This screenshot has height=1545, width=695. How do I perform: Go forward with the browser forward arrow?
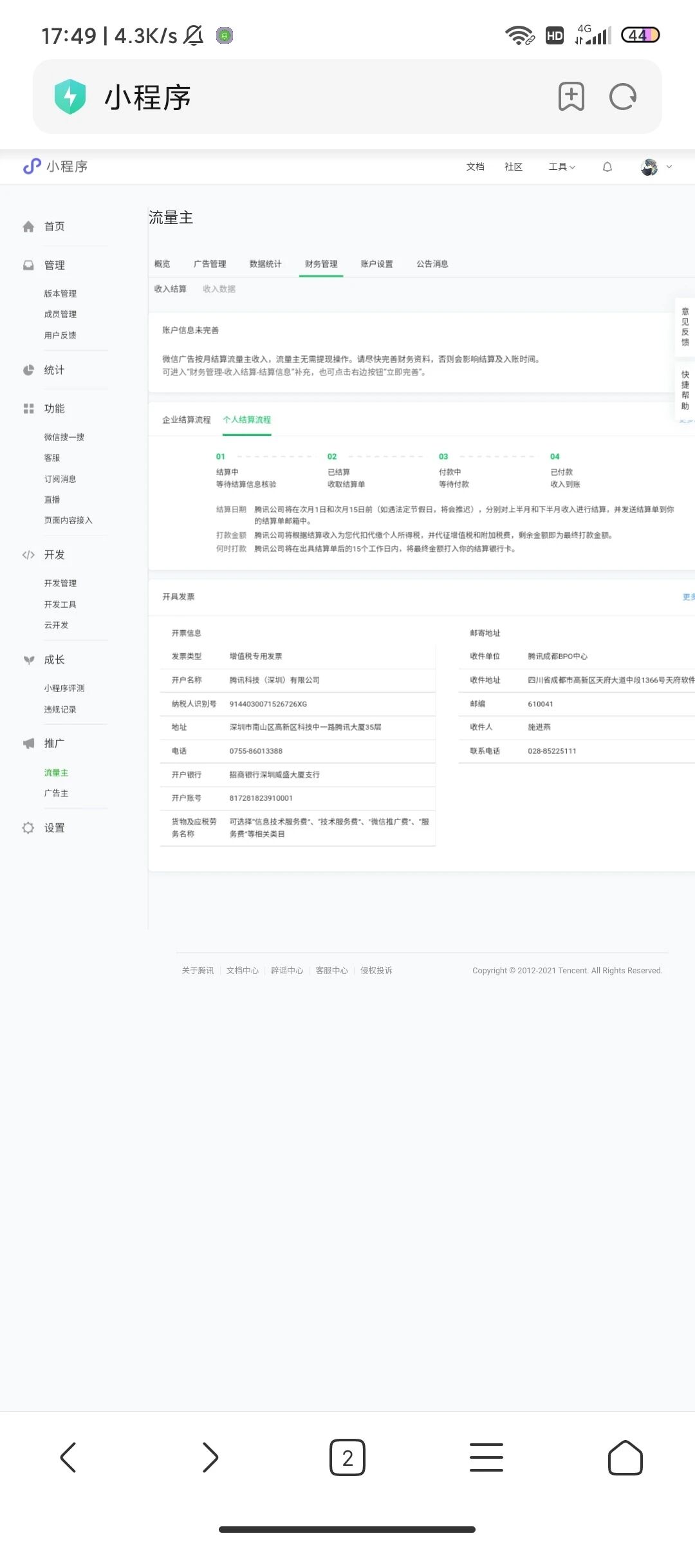(x=210, y=1457)
